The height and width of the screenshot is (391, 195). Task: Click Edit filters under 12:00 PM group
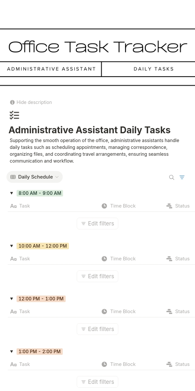point(97,329)
